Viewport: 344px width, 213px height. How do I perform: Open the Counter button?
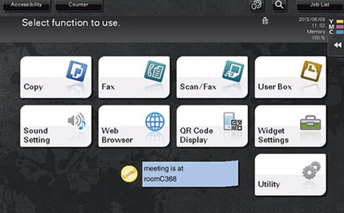[x=79, y=5]
